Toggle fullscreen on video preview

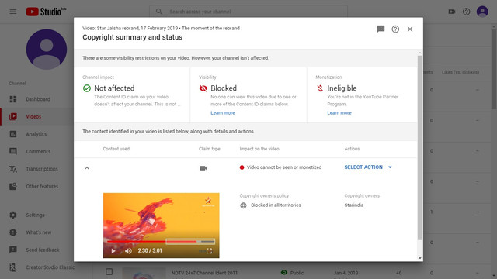tap(209, 251)
